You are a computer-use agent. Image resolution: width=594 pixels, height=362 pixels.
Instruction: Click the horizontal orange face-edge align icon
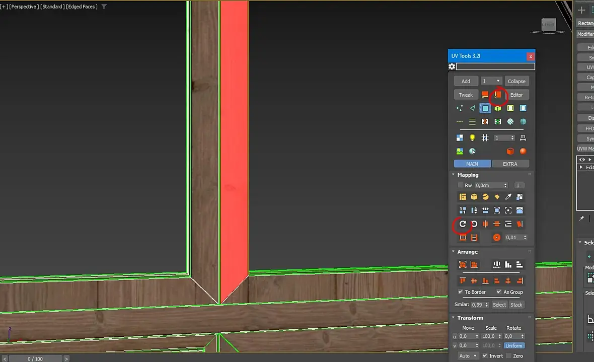click(x=485, y=95)
